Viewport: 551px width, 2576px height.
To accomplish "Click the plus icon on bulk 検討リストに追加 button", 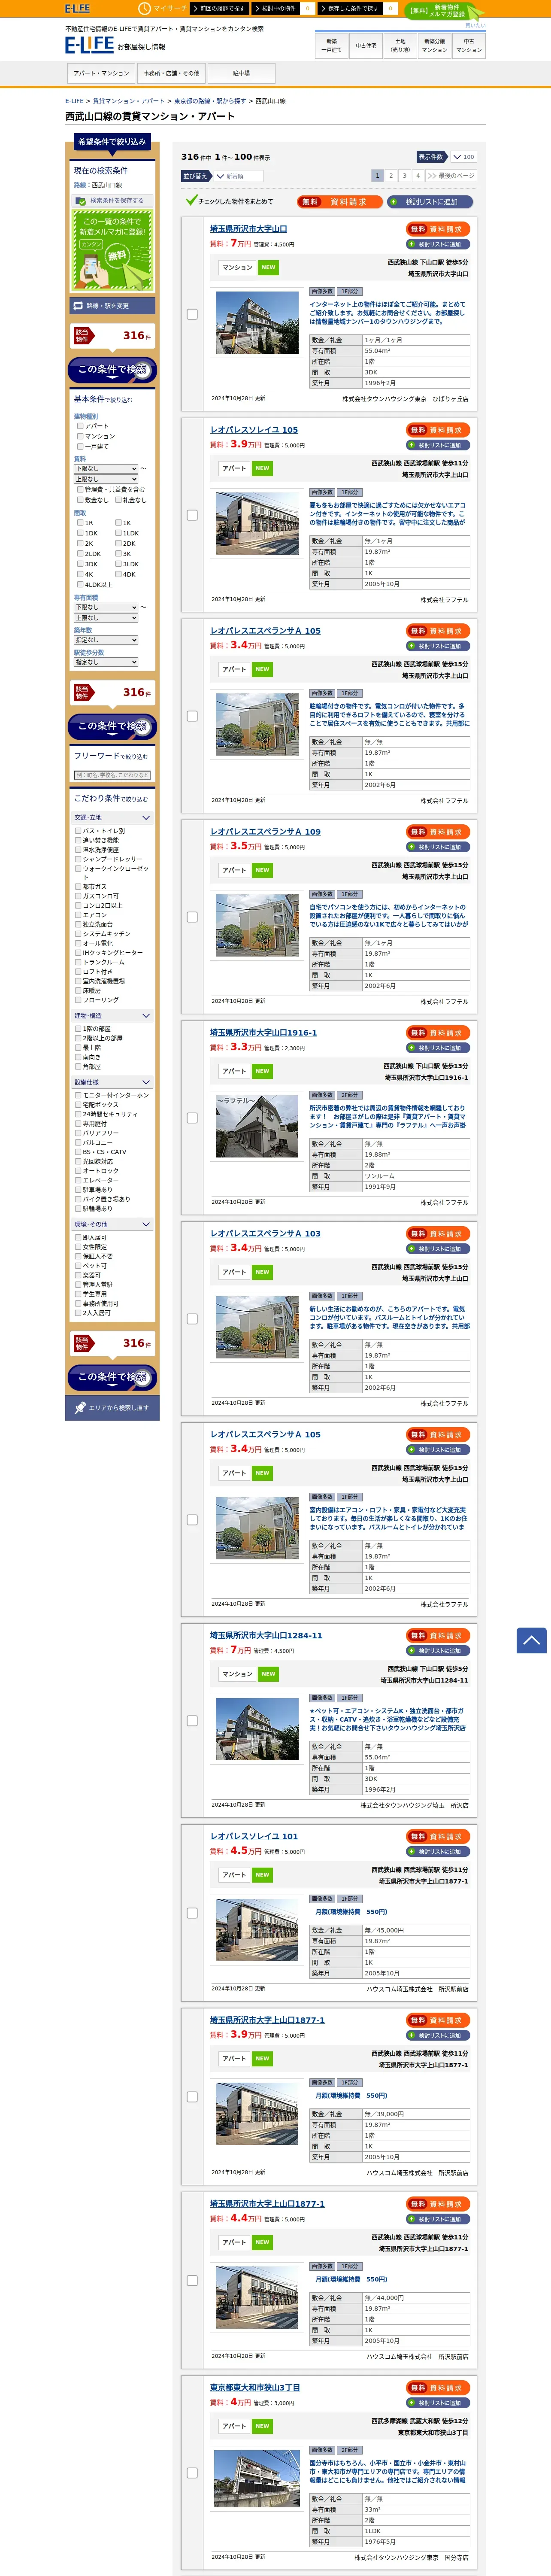I will pos(394,201).
